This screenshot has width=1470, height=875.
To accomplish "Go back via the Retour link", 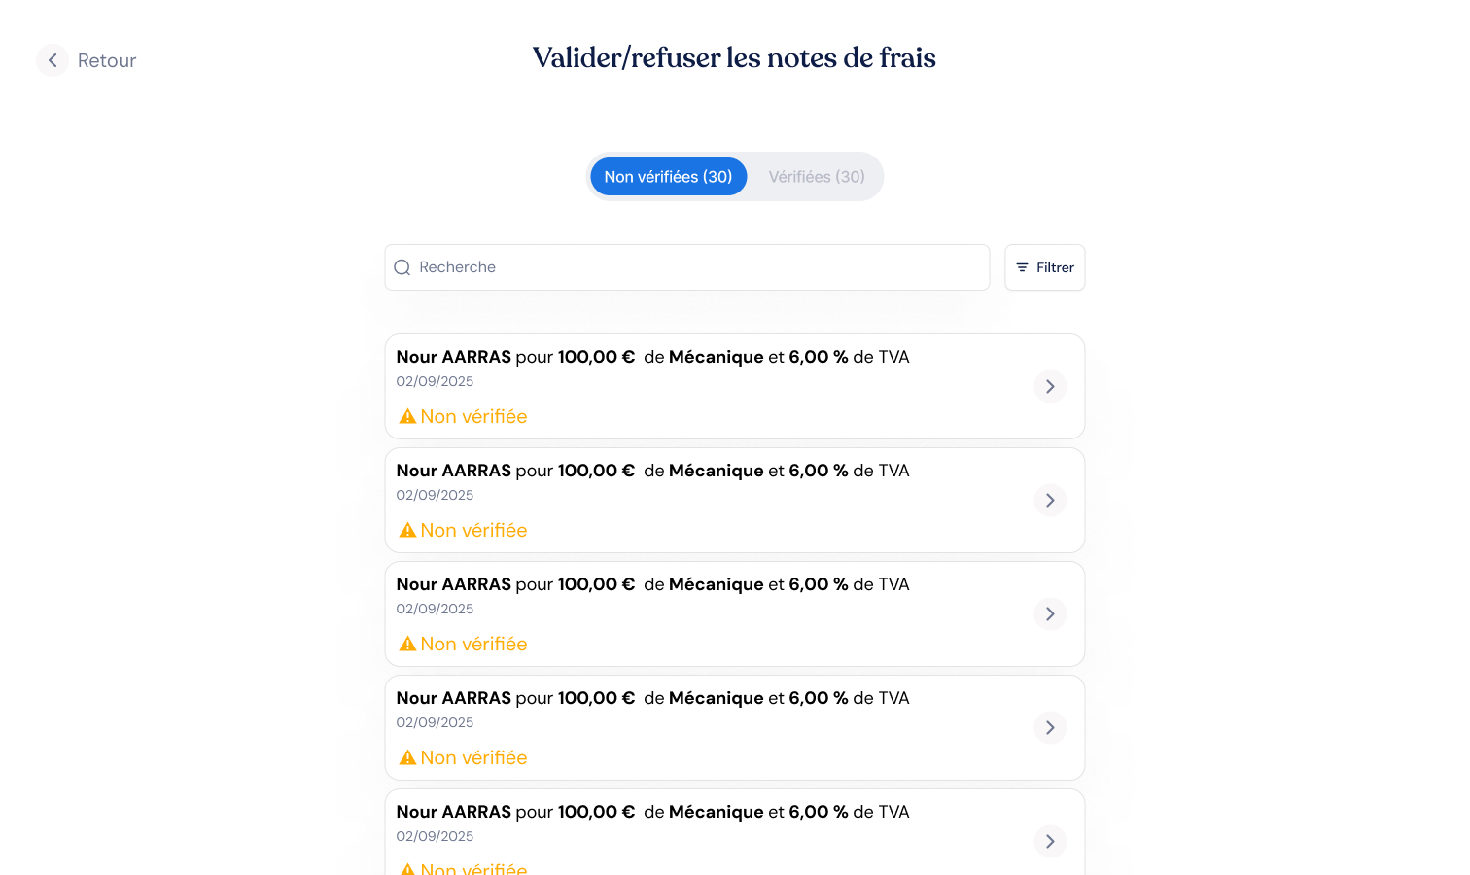I will 107,60.
